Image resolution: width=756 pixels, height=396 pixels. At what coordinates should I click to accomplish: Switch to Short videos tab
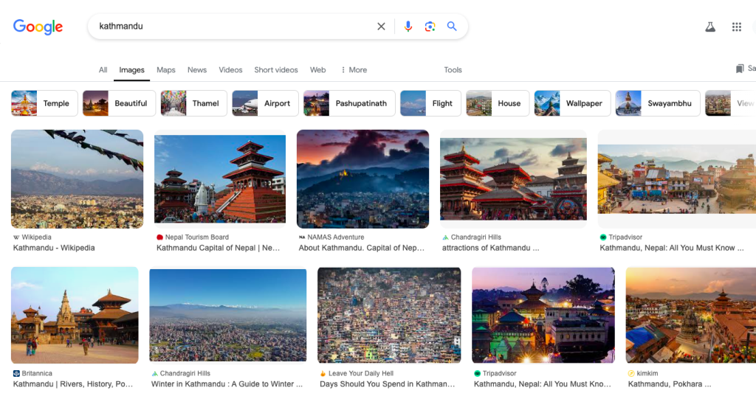click(276, 70)
